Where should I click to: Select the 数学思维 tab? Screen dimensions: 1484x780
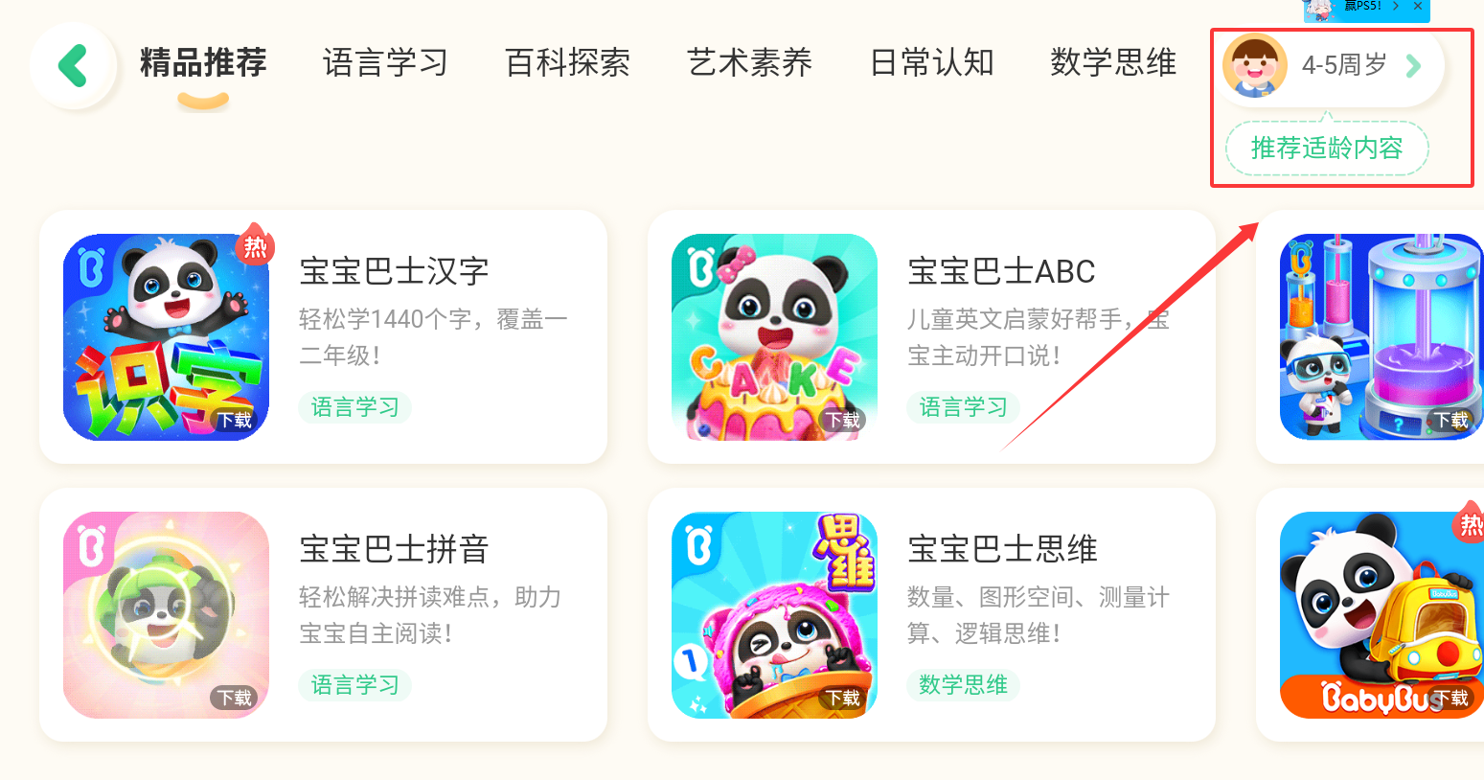(1113, 63)
